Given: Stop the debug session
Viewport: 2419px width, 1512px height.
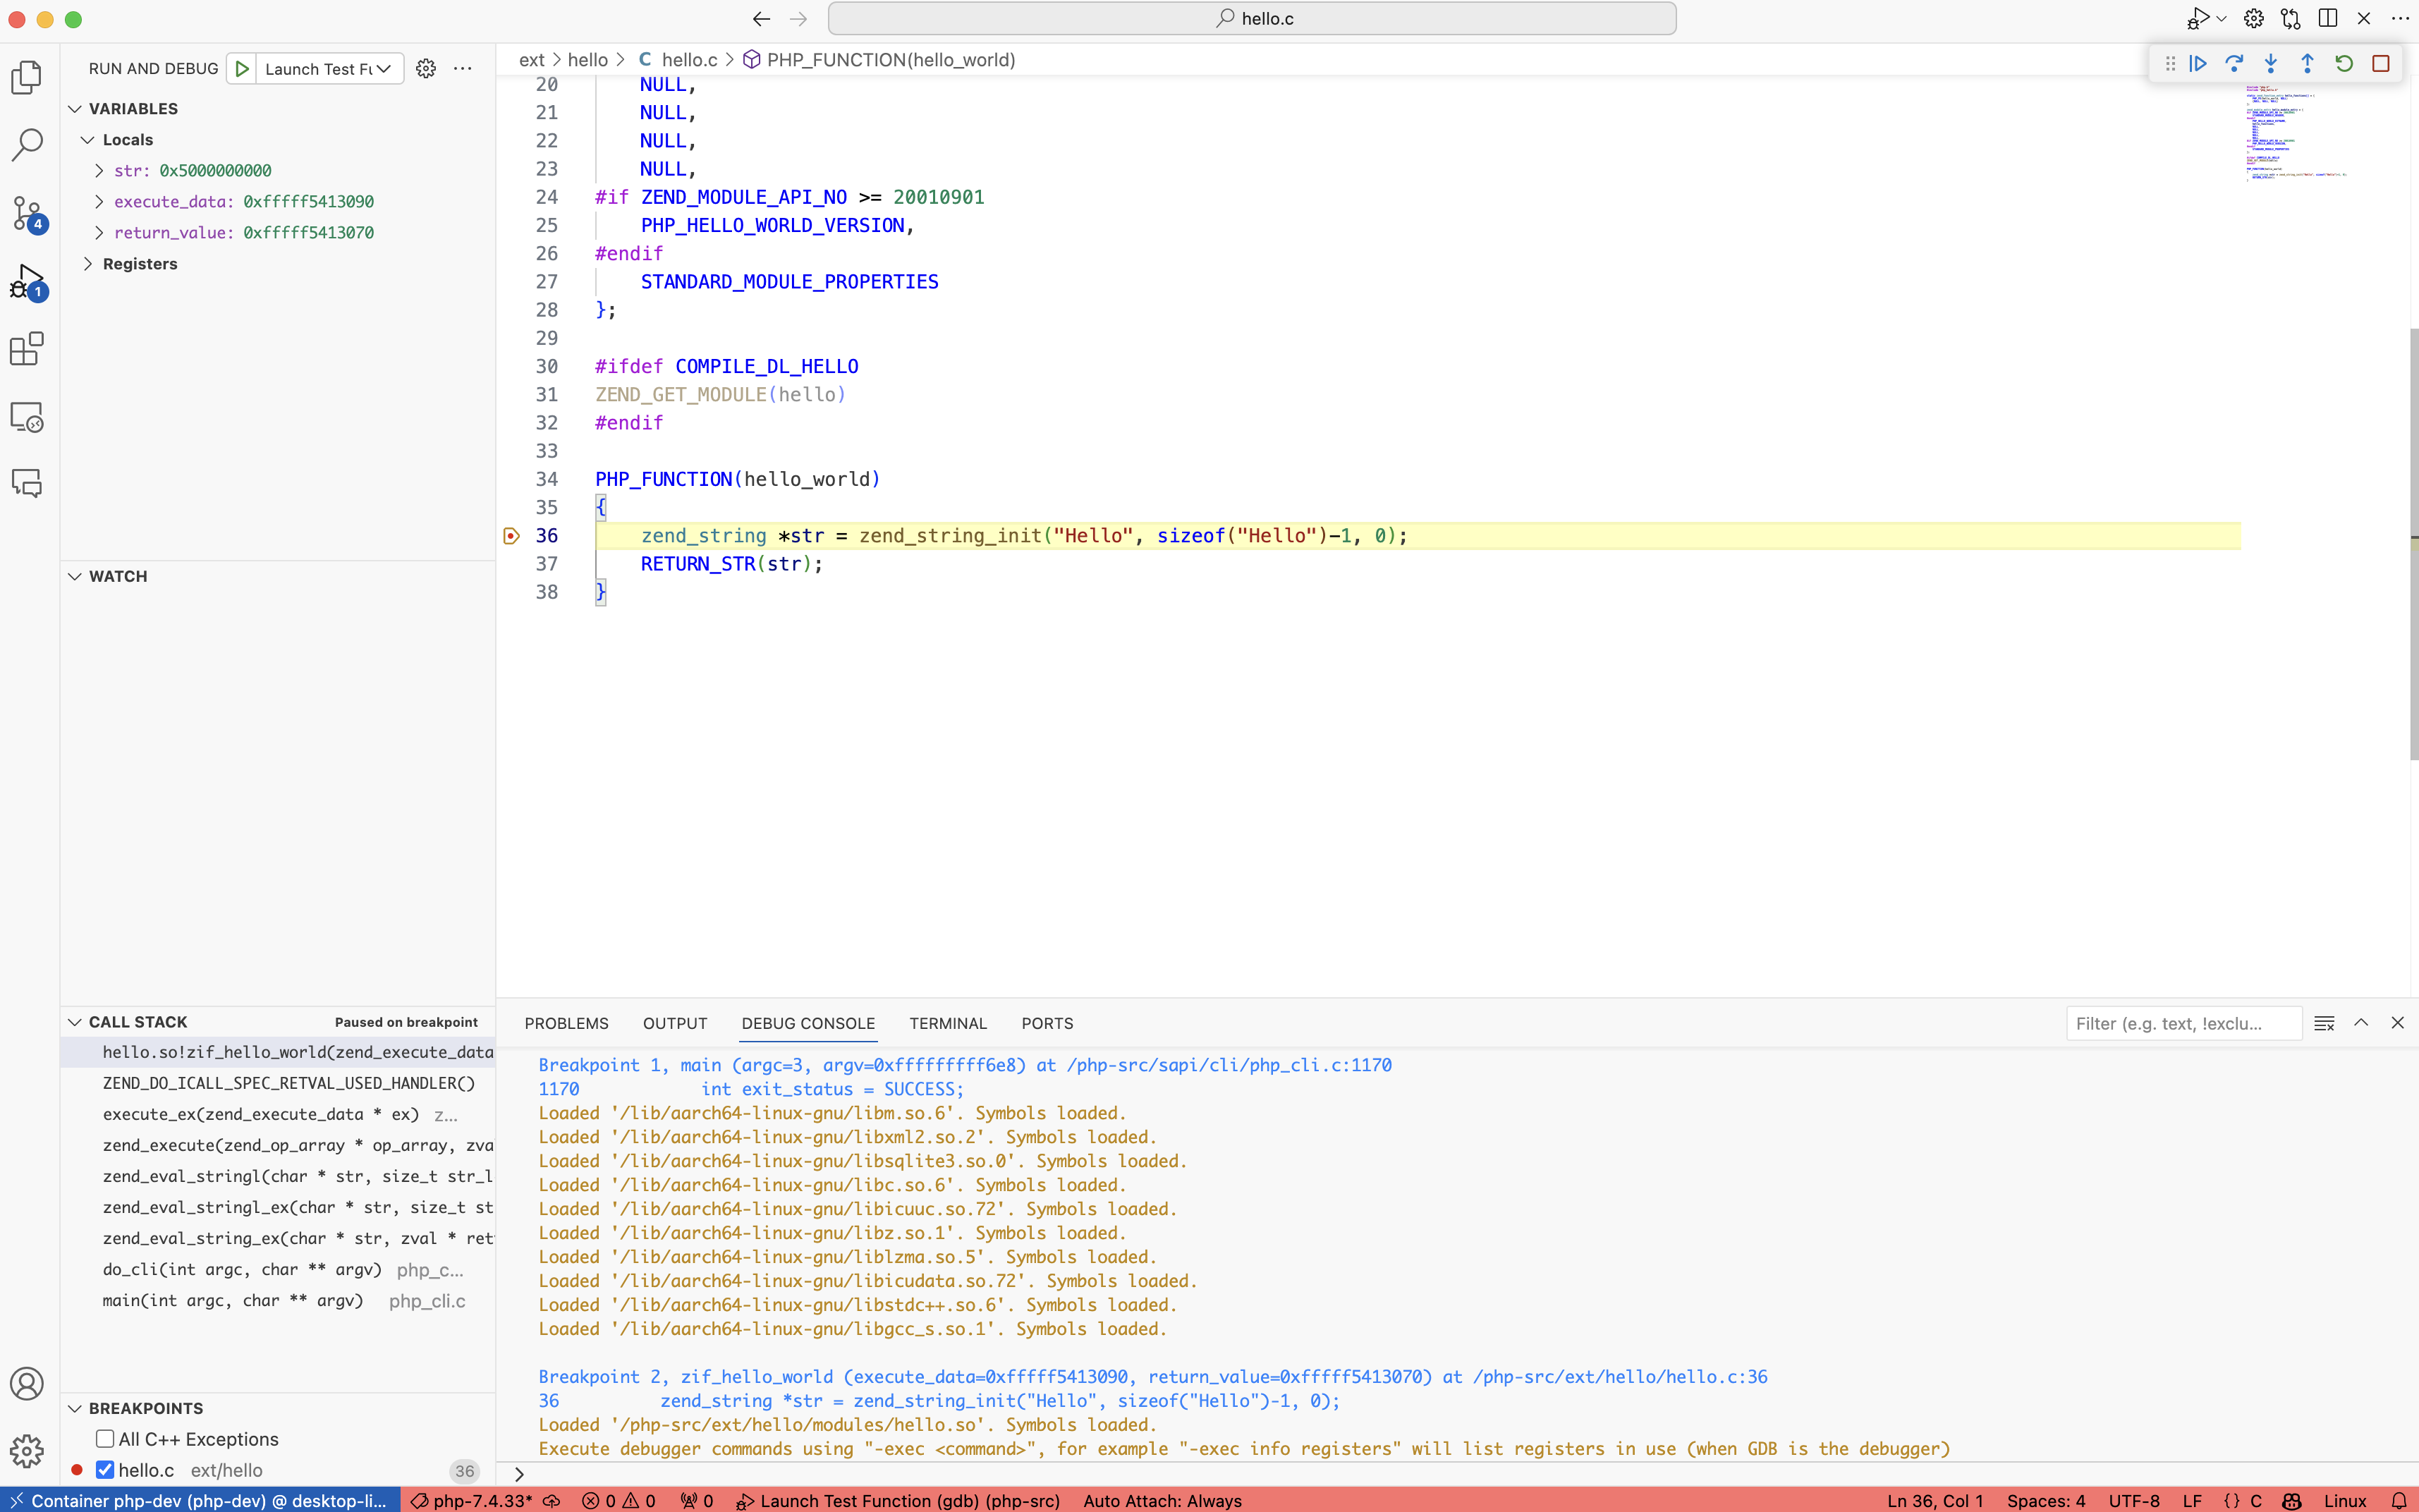Looking at the screenshot, I should [x=2381, y=63].
